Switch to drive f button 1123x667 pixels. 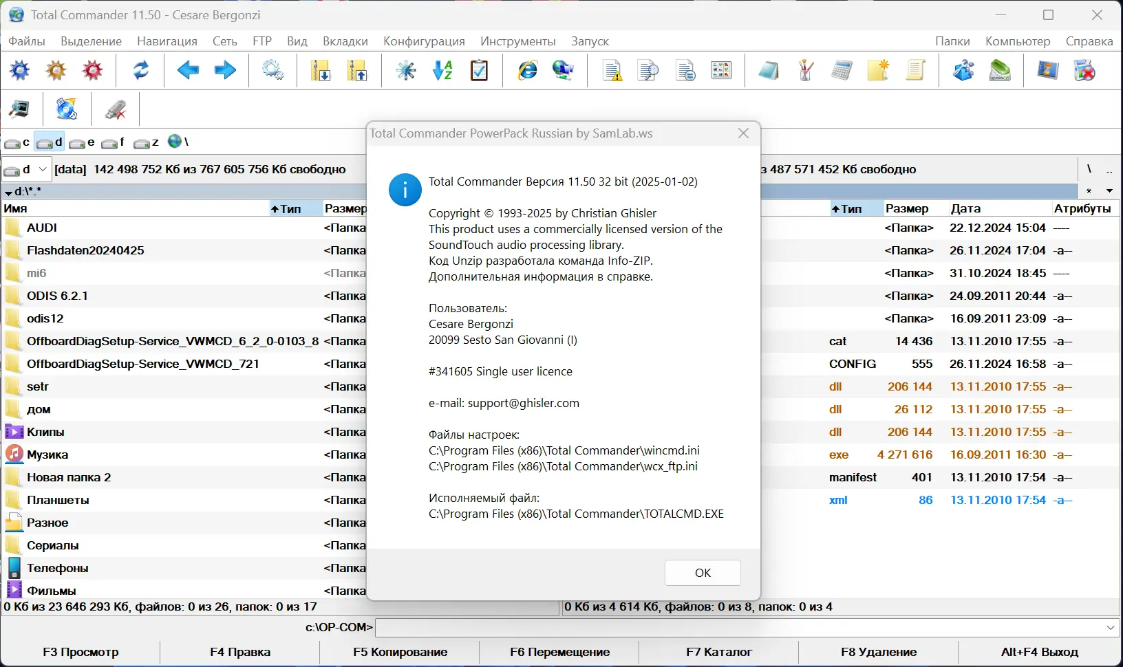coord(114,142)
